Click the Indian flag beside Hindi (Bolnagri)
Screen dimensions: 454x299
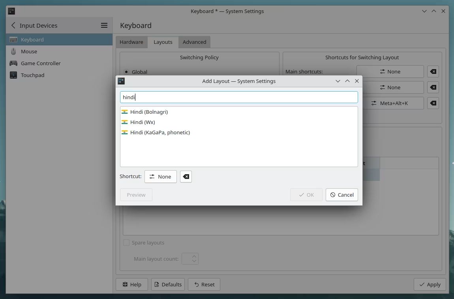coord(125,112)
